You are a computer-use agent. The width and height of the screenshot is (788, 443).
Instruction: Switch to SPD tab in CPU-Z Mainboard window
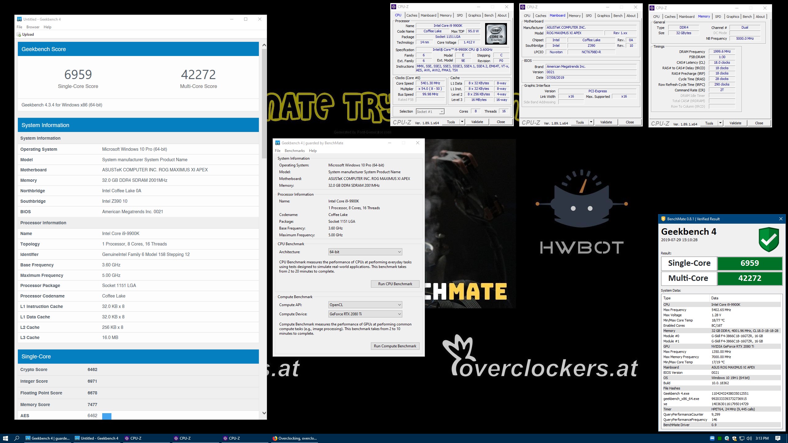(x=589, y=16)
